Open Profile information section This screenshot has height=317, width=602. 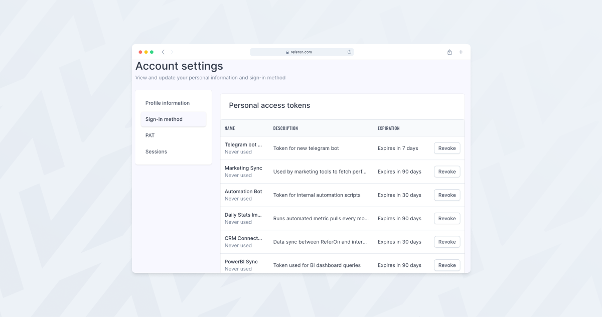(168, 103)
